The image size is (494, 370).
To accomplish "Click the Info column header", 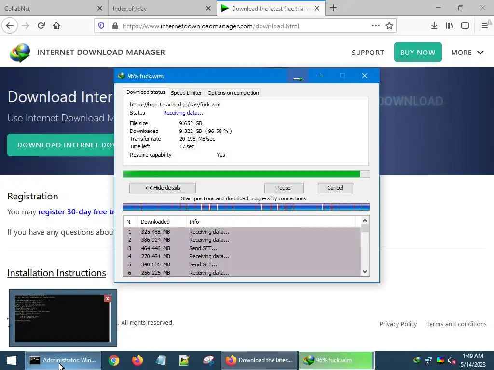I will [x=271, y=222].
